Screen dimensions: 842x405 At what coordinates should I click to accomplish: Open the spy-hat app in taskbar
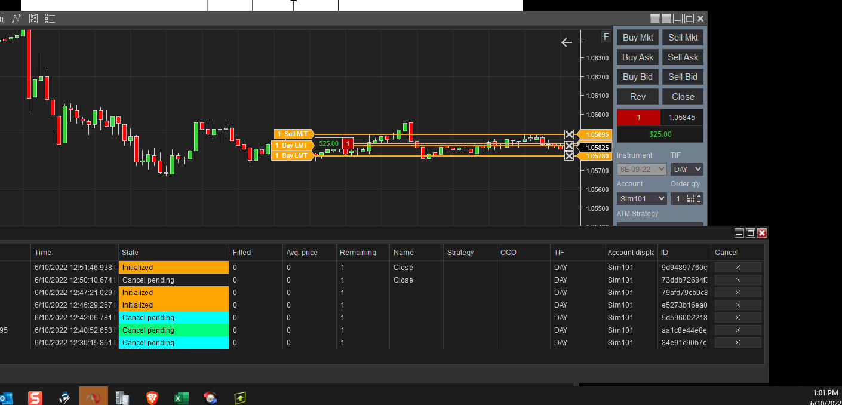pyautogui.click(x=65, y=397)
